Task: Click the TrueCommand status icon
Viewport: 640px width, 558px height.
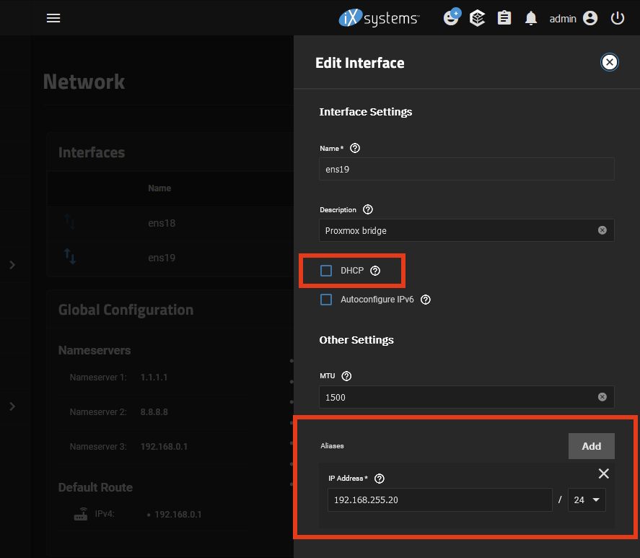Action: coord(451,18)
